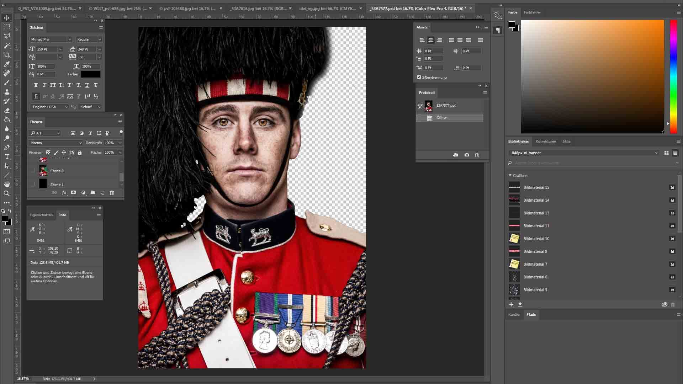The height and width of the screenshot is (384, 683).
Task: Click Öffnen in the Protokoll history
Action: click(442, 117)
